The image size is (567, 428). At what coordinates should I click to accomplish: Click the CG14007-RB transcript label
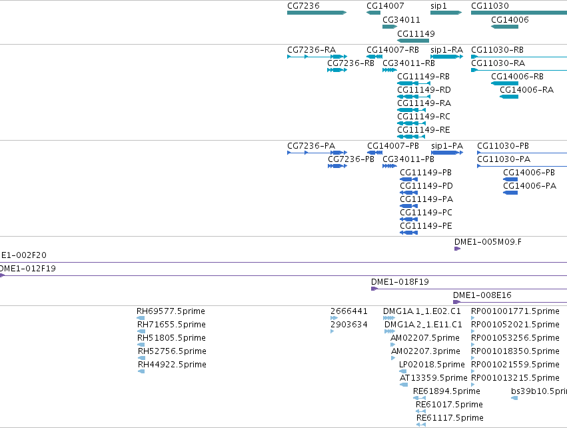point(392,49)
